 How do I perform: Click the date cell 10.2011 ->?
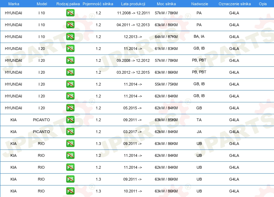pyautogui.click(x=133, y=191)
